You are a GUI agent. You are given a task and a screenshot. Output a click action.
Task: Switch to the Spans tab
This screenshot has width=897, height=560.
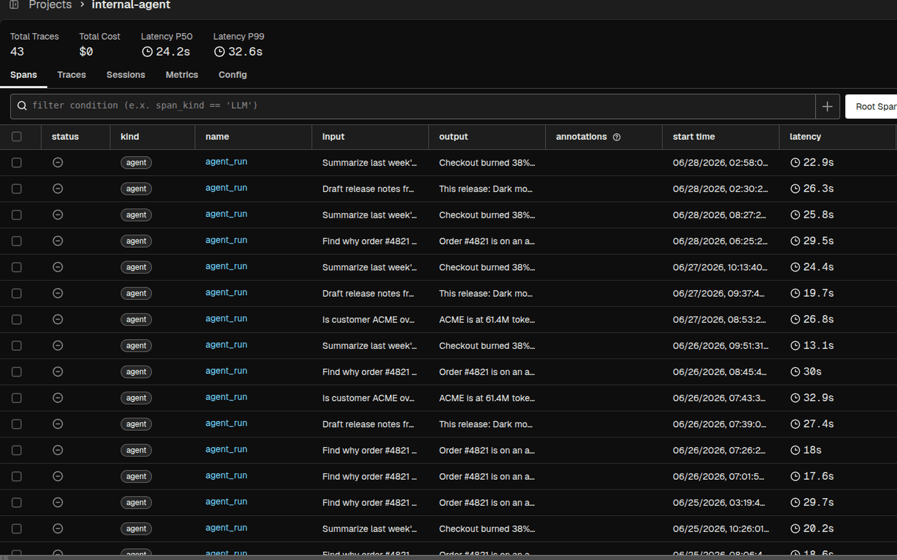tap(23, 75)
